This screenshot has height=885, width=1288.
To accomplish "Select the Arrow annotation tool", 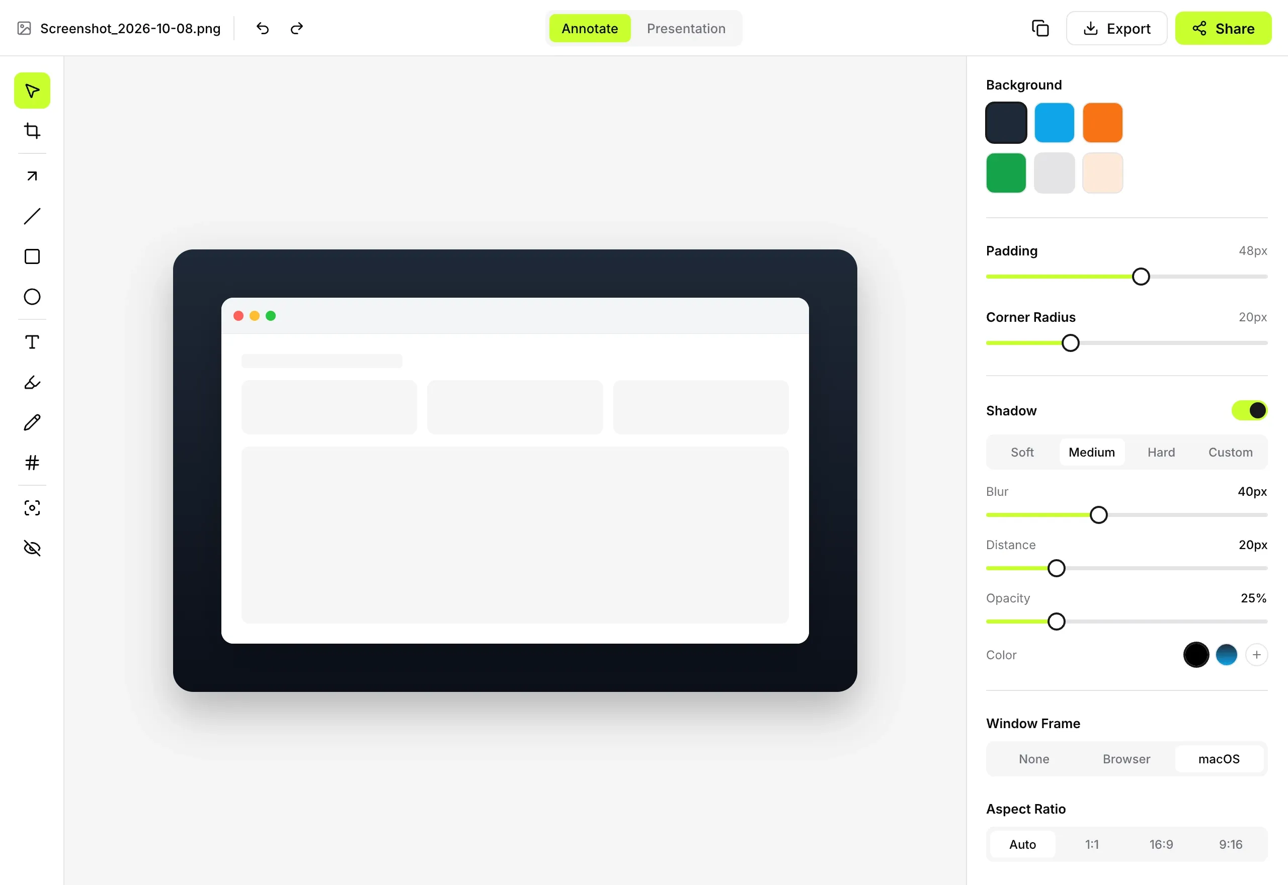I will click(32, 176).
